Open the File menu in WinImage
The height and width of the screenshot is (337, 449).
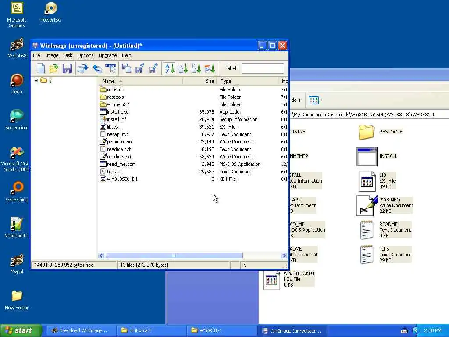tap(36, 55)
